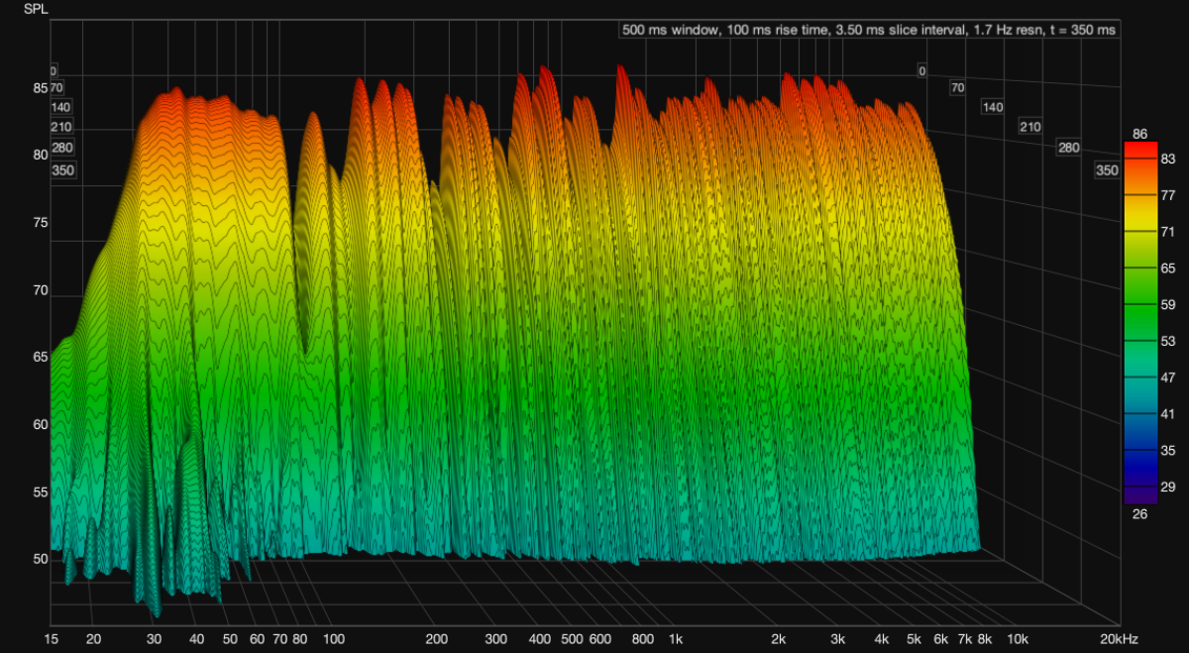Click the 140 ms marker on right time axis
The height and width of the screenshot is (653, 1189).
point(993,107)
